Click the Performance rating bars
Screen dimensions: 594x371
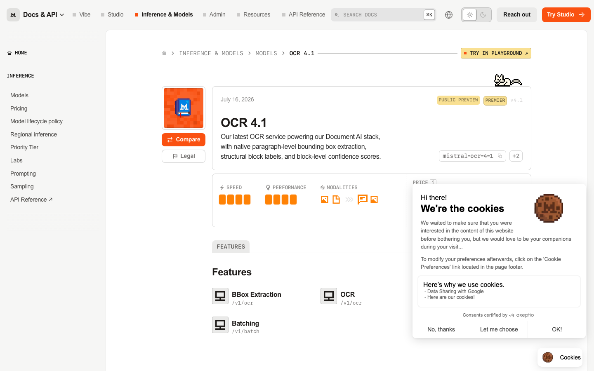(281, 200)
